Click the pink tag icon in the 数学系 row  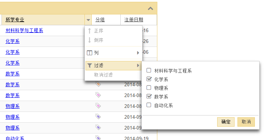pos(98,95)
